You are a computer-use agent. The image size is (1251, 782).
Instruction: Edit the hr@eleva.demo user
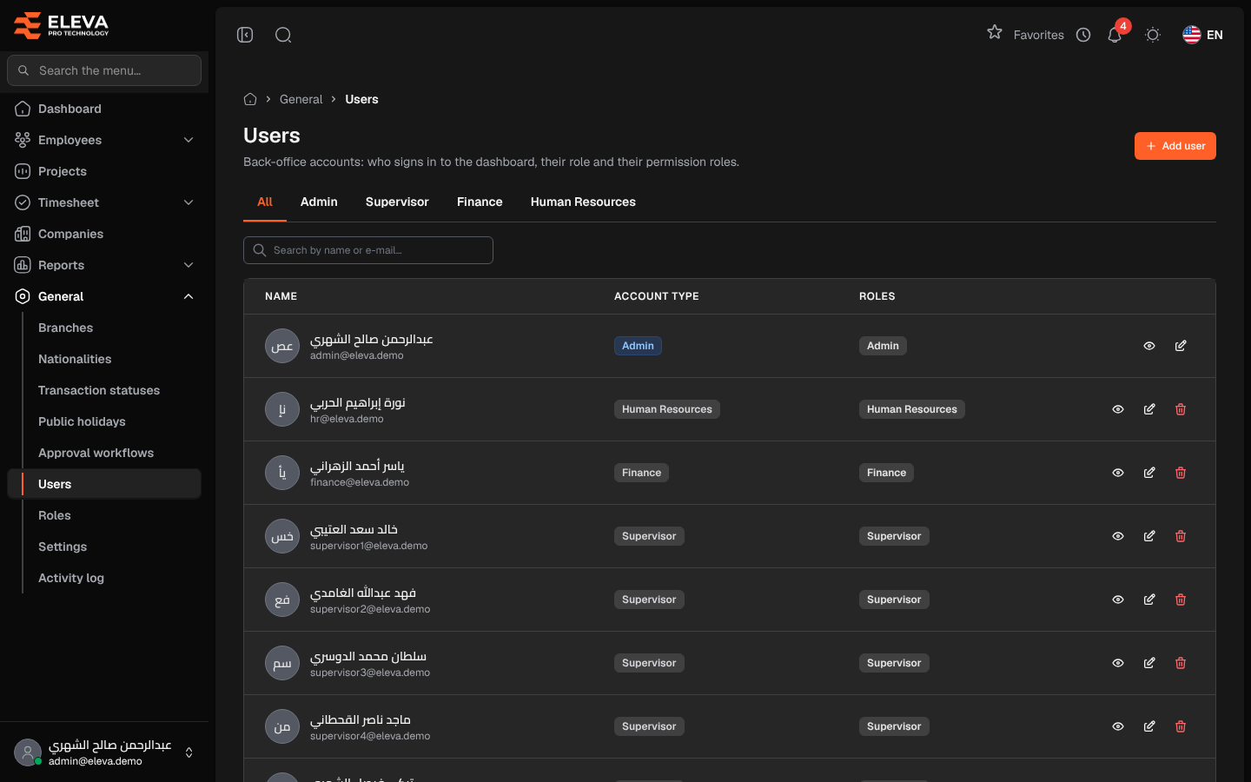click(x=1149, y=409)
